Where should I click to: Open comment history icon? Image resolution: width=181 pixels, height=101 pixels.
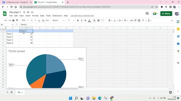[147, 14]
